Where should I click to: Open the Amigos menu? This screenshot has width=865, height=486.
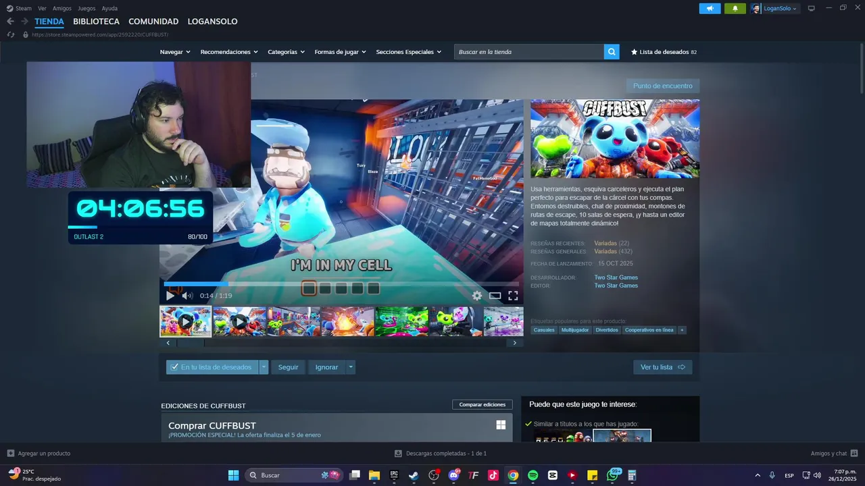point(62,8)
